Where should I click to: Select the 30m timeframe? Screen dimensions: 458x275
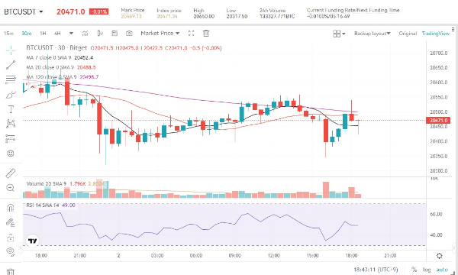[x=26, y=34]
